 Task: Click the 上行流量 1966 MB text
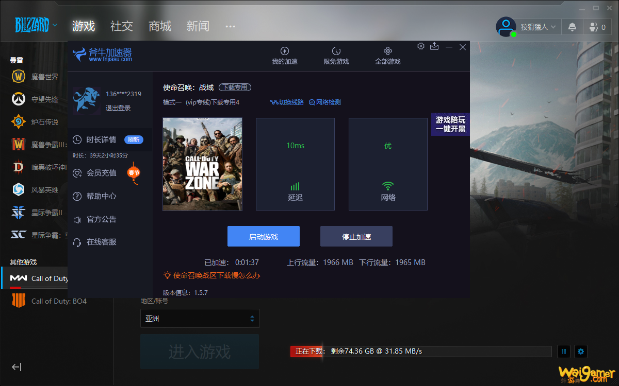click(320, 262)
